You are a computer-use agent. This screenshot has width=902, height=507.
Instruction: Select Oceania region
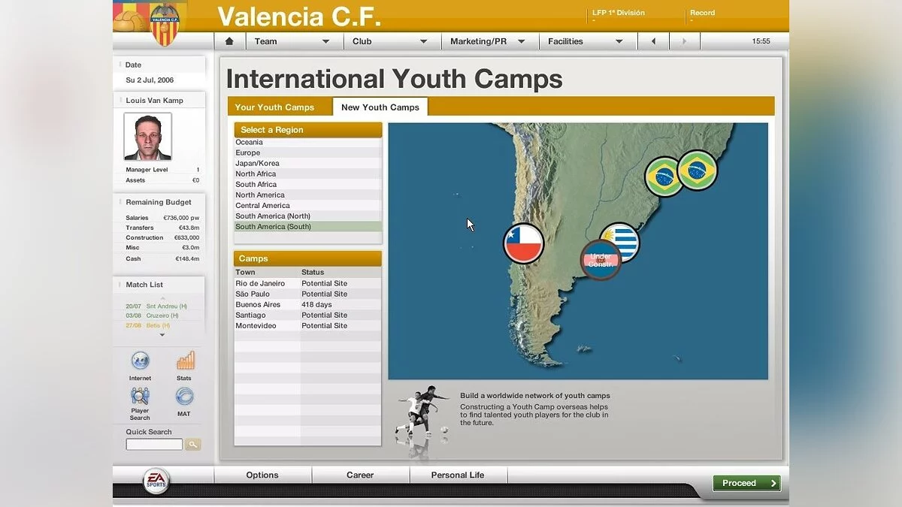tap(308, 142)
